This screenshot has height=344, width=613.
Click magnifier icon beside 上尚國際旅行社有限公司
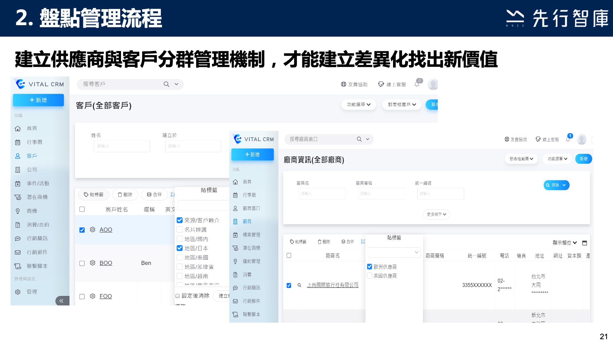coord(299,285)
